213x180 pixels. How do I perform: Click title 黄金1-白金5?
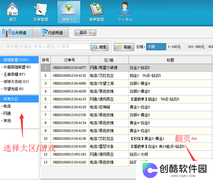140,107
